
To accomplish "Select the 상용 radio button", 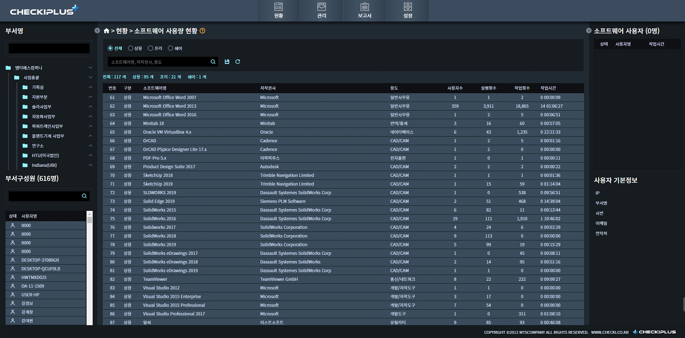I will (x=130, y=48).
